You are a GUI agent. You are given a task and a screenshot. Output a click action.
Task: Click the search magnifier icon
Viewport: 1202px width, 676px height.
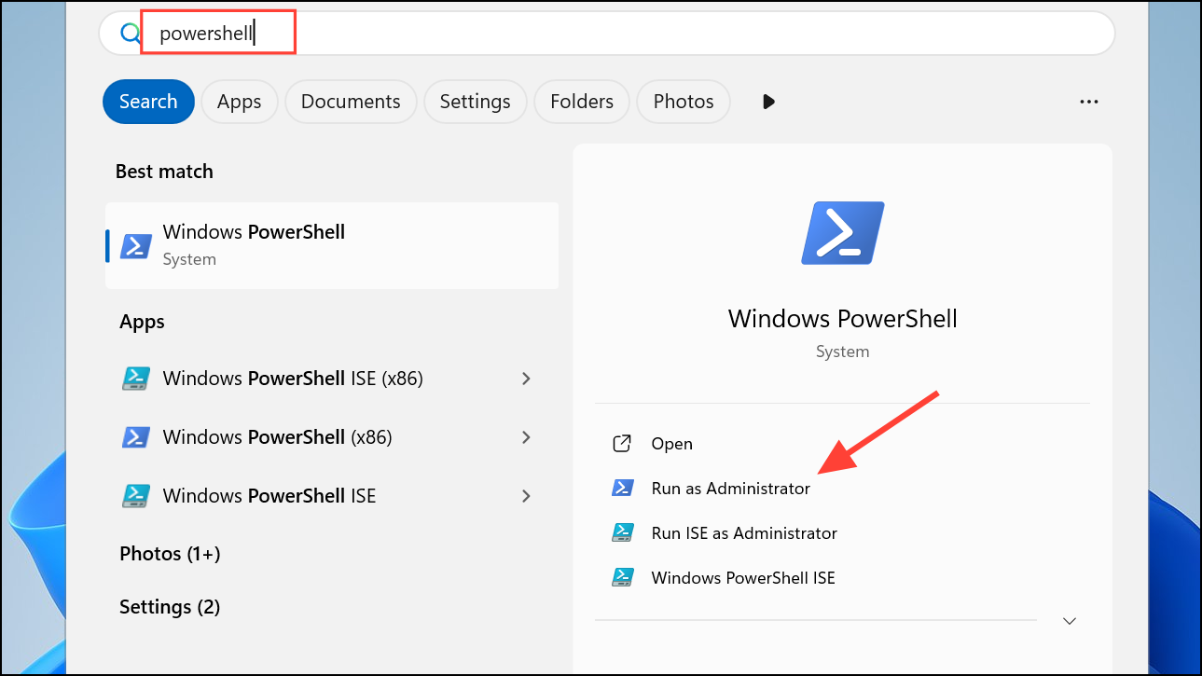pos(130,34)
